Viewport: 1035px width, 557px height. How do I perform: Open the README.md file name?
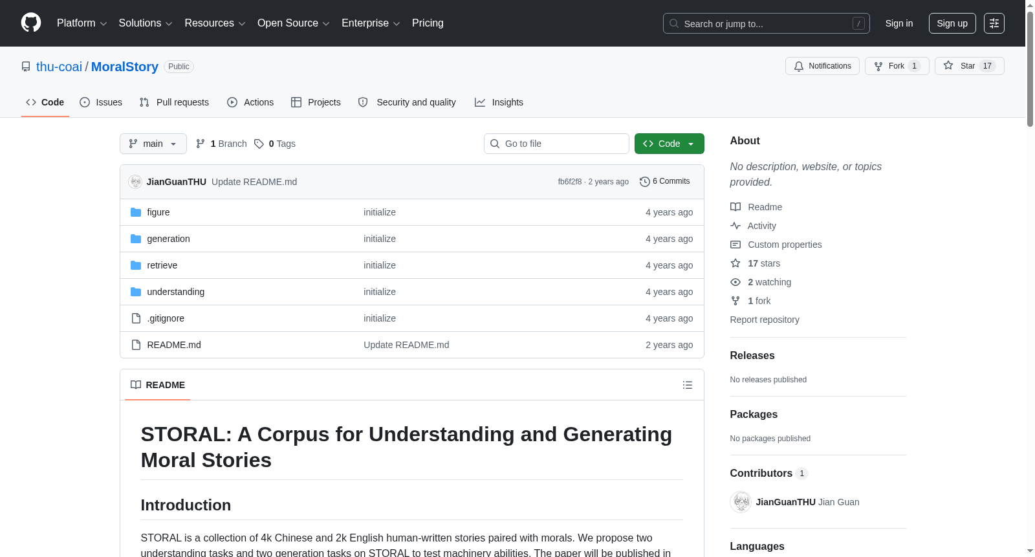[x=174, y=345]
